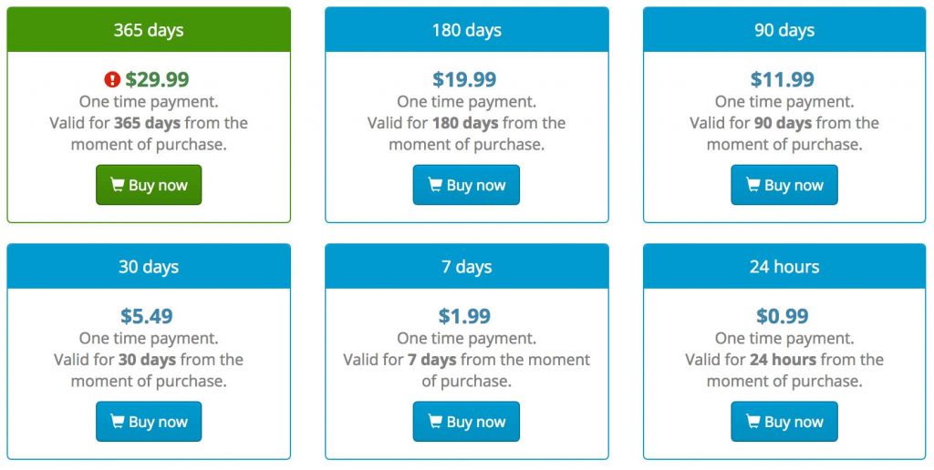The image size is (934, 470).
Task: Select the green 365 days header
Action: coord(149,30)
